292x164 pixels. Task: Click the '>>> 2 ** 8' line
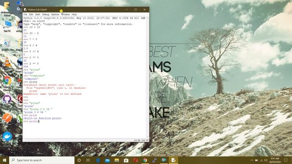[x=31, y=64]
